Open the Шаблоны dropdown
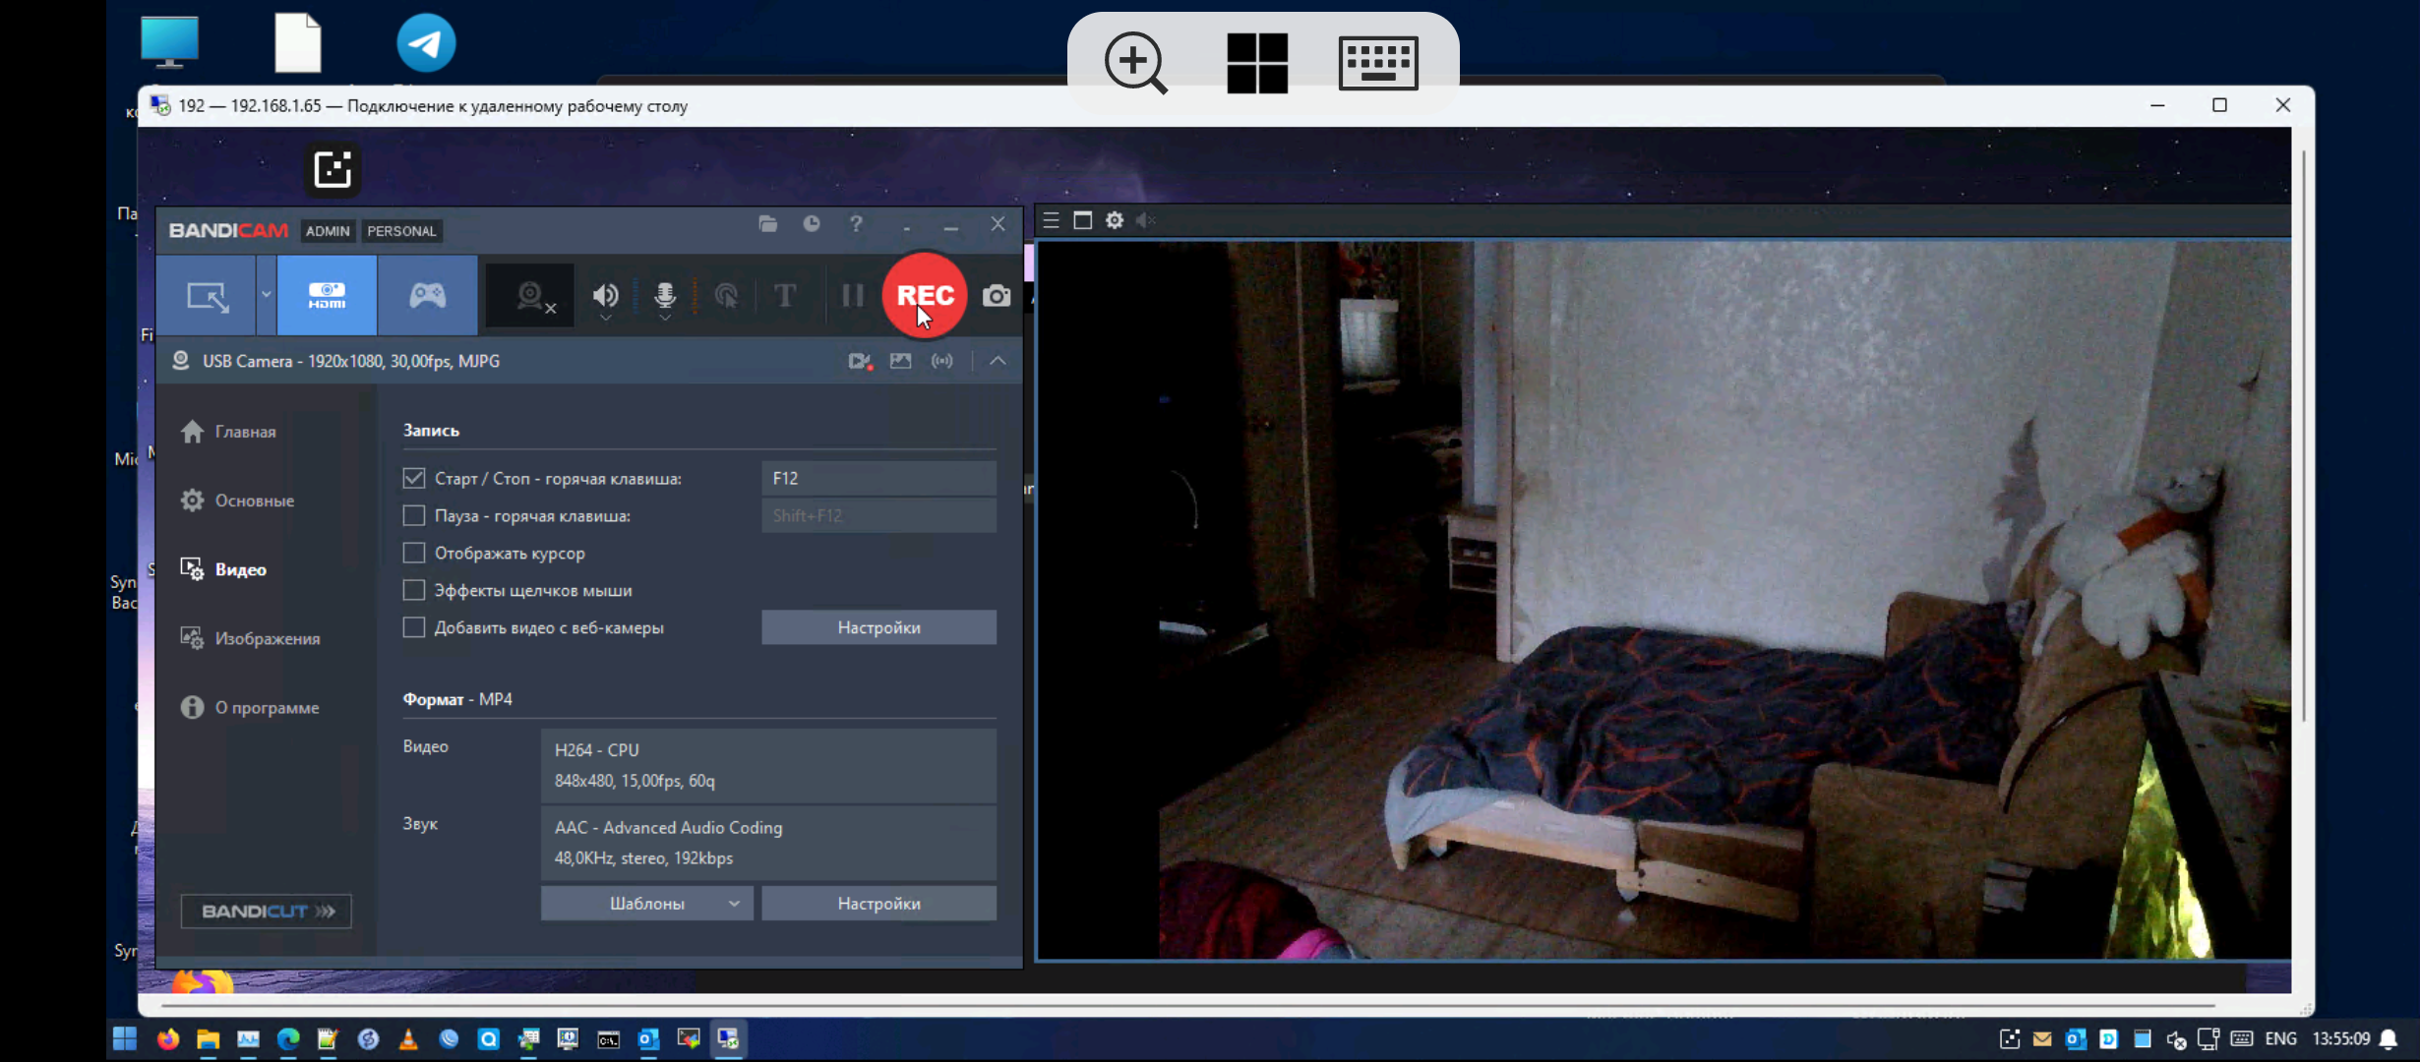Viewport: 2420px width, 1062px height. [646, 903]
